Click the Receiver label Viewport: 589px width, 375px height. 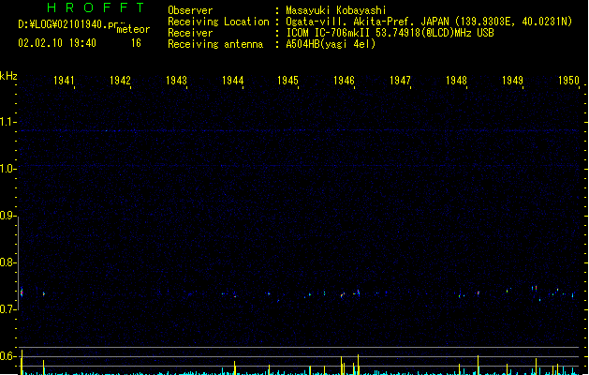coord(190,33)
